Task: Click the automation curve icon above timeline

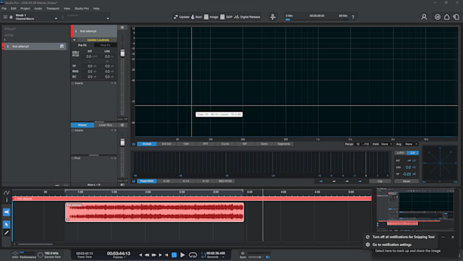Action: pos(7,193)
